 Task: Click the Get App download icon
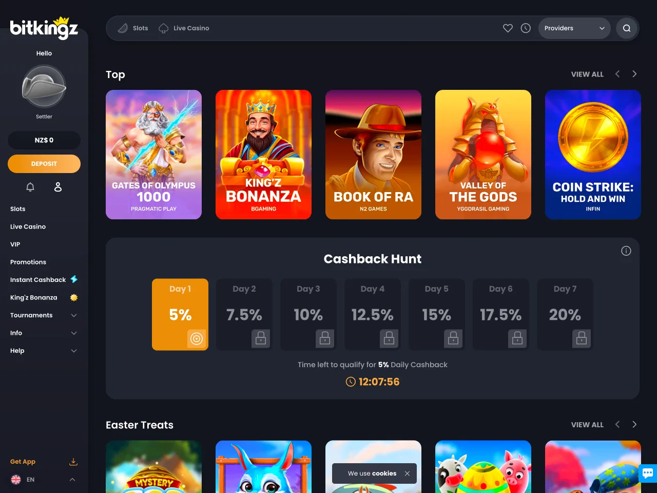click(x=73, y=462)
